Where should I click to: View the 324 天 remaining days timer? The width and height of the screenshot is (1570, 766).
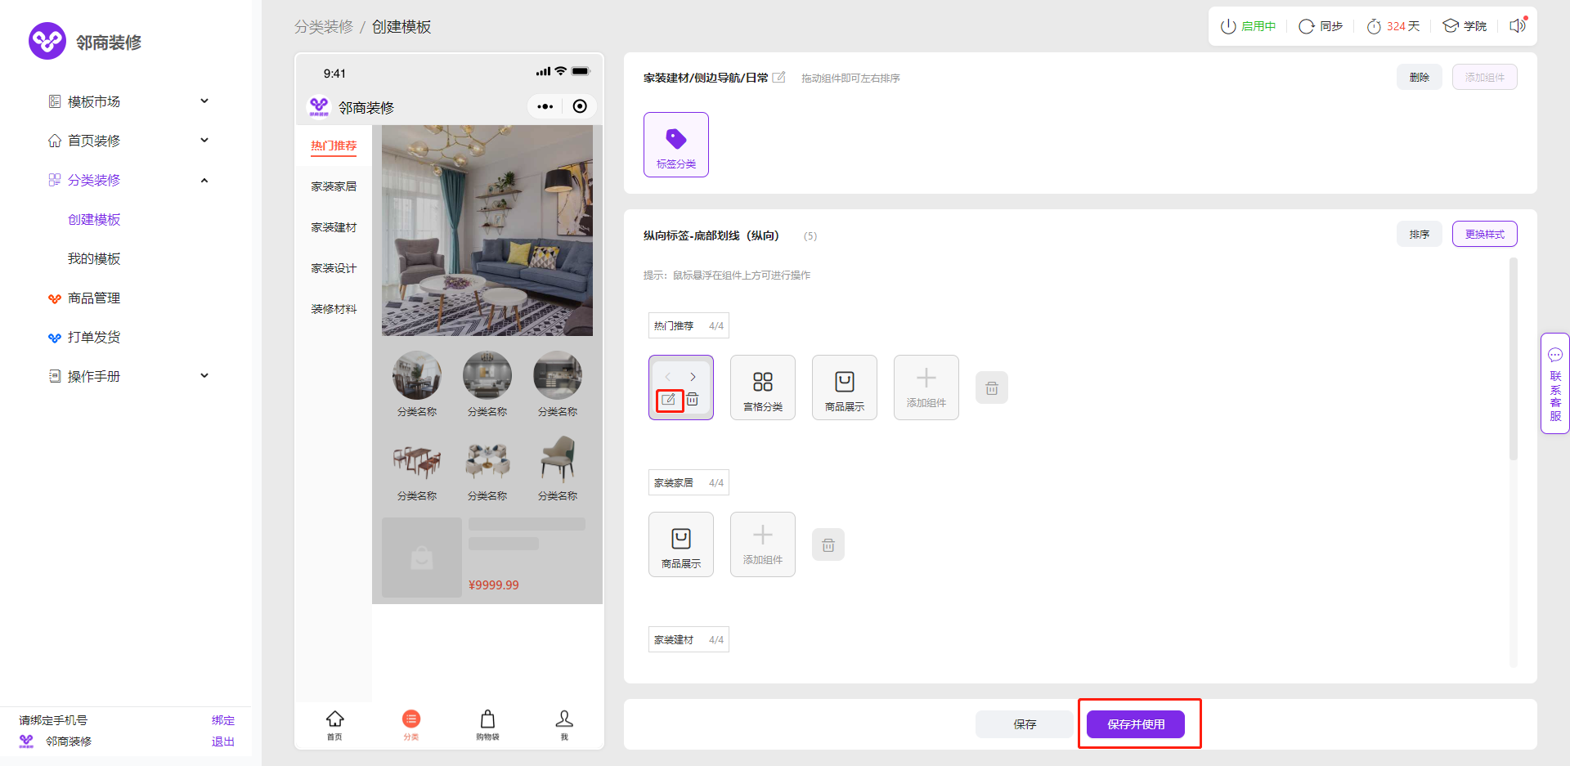pyautogui.click(x=1393, y=26)
